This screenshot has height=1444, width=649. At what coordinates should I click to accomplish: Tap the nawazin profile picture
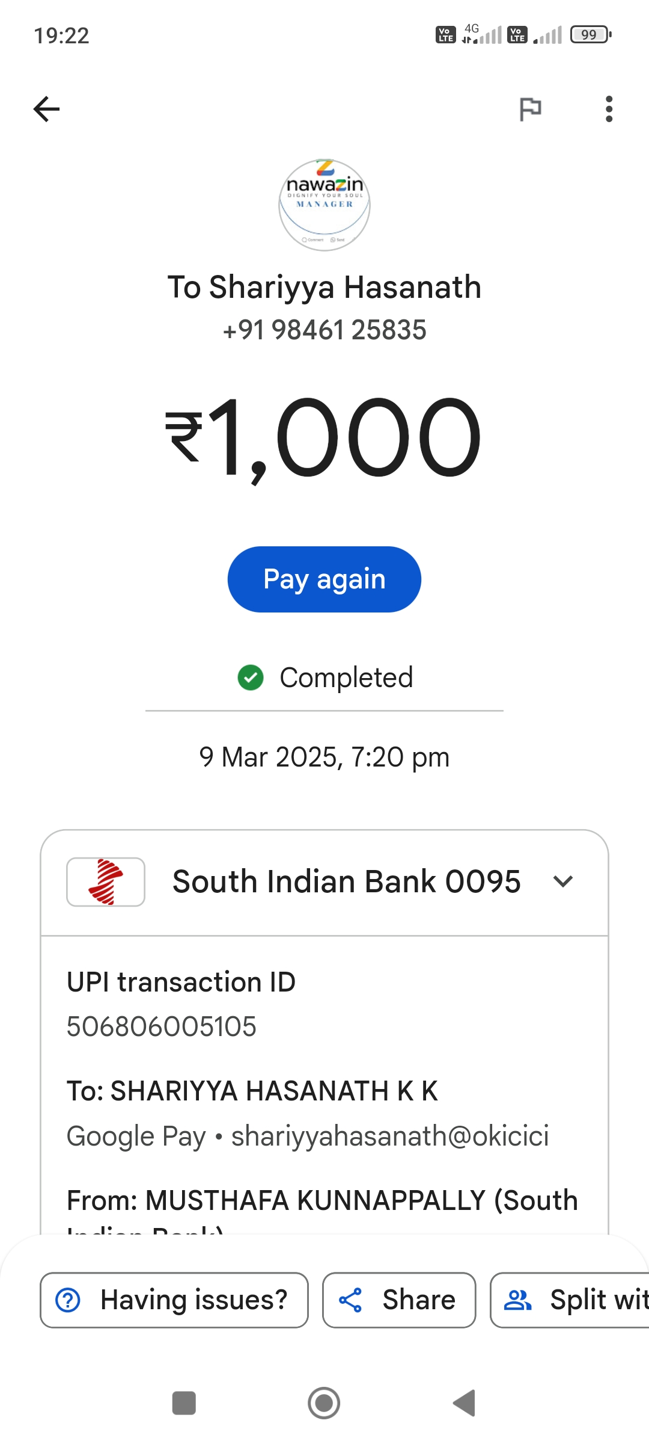pyautogui.click(x=324, y=205)
